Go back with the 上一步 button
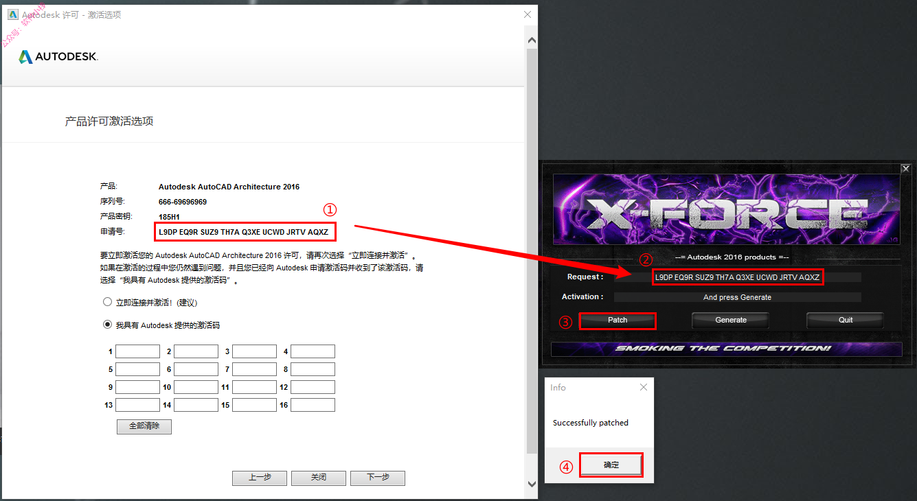The height and width of the screenshot is (501, 917). pos(260,478)
